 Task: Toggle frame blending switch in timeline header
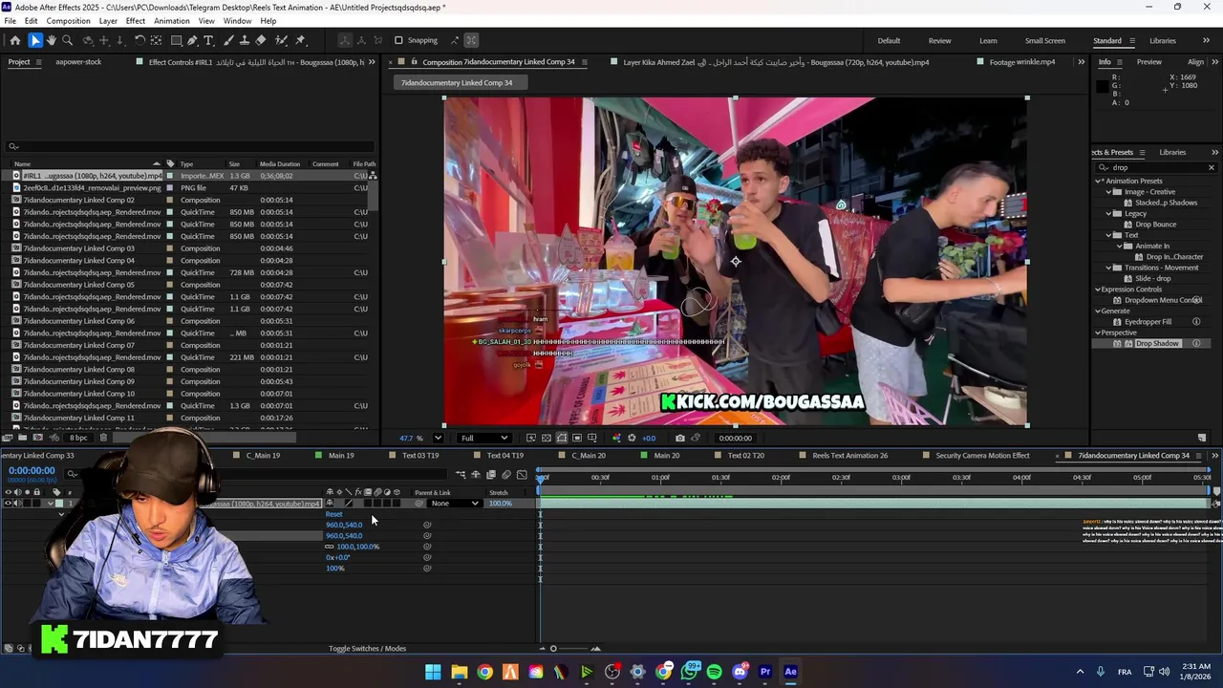pos(491,475)
